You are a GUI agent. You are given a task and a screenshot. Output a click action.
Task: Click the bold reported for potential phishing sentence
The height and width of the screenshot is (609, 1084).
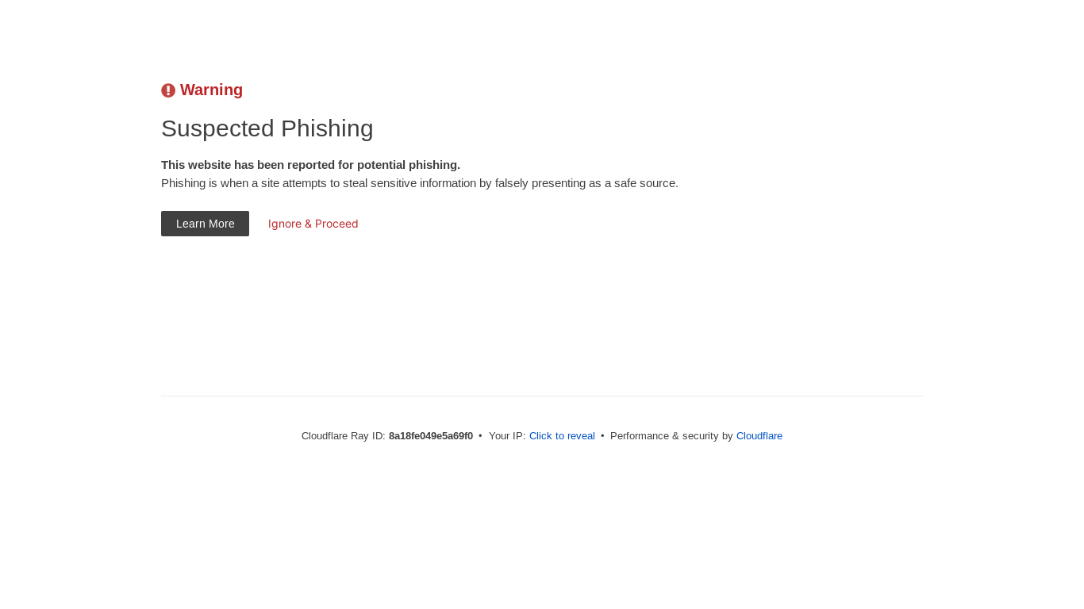coord(310,165)
